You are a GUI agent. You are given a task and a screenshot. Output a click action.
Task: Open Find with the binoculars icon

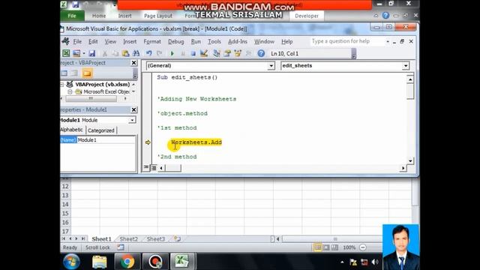136,53
